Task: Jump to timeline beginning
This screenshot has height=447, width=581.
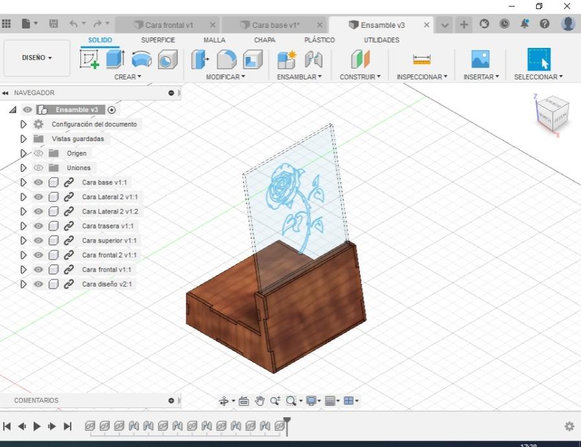Action: 6,426
